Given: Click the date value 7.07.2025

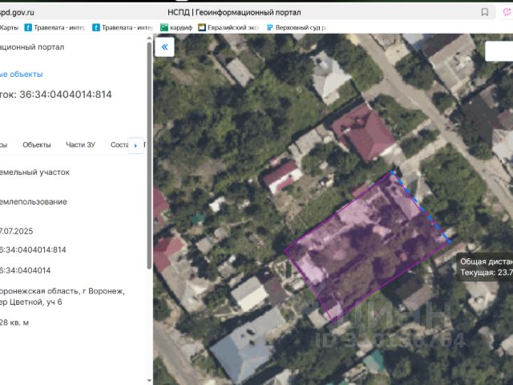Looking at the screenshot, I should click(16, 231).
